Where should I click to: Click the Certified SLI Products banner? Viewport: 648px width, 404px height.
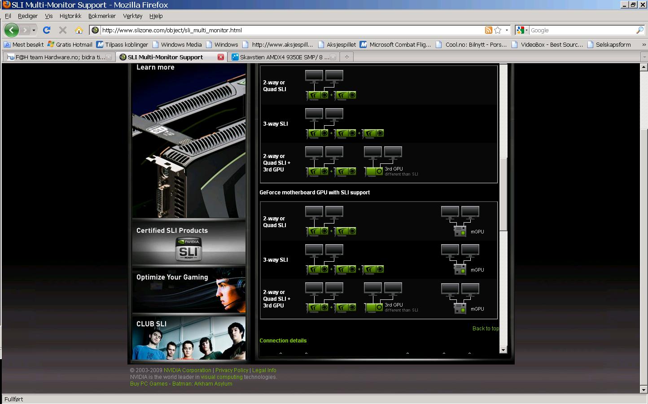click(188, 243)
